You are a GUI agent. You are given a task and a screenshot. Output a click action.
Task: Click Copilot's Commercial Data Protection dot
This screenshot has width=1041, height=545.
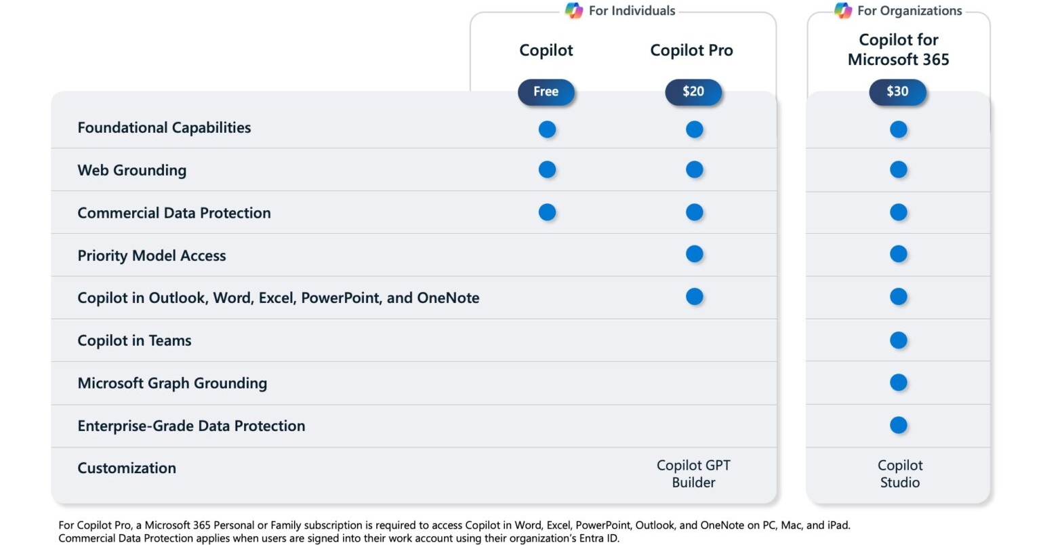[547, 212]
